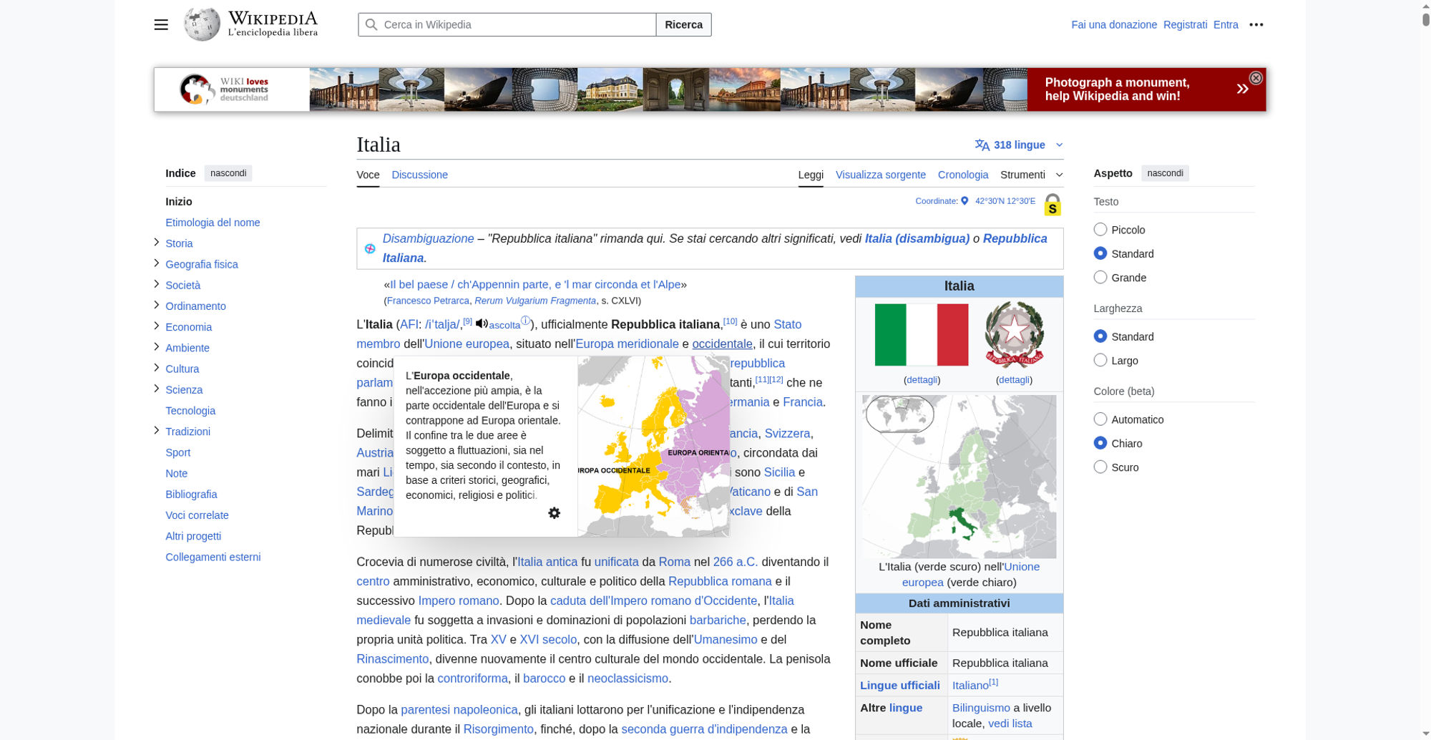Click the Francesco Petrarca link

(x=428, y=301)
